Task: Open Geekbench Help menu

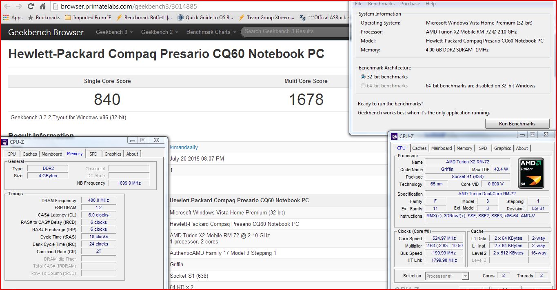Action: click(431, 4)
